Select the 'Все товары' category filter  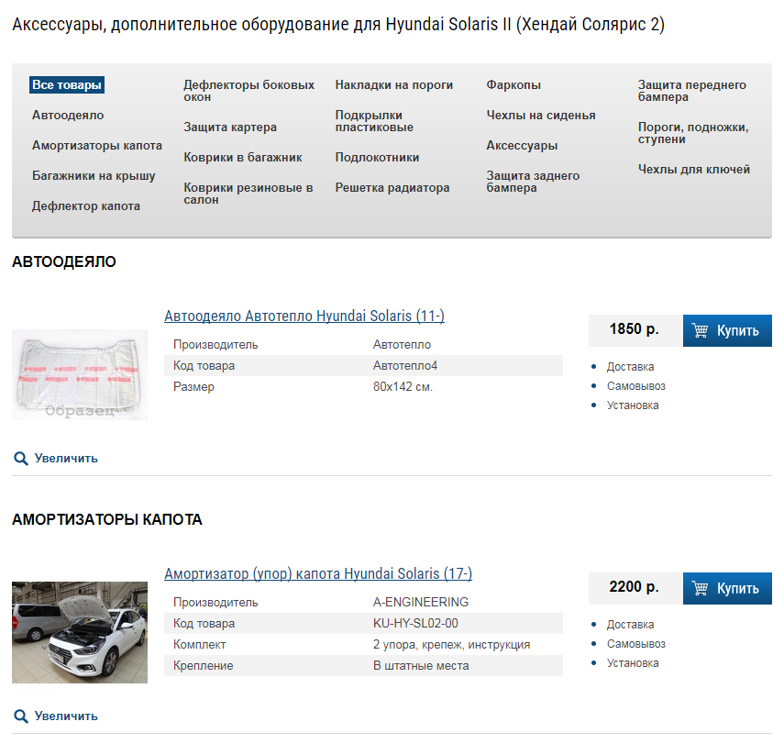tap(67, 85)
